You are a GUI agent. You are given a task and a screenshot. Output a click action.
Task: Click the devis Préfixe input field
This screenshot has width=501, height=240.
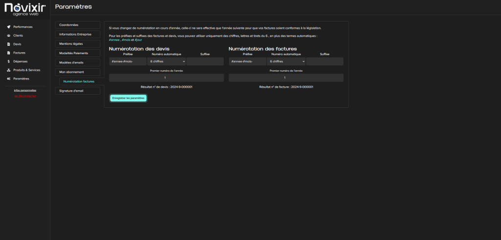[128, 61]
